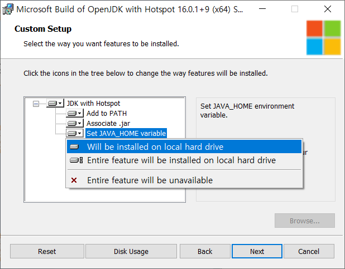
Task: Select the Add to PATH tree item
Action: coord(107,113)
